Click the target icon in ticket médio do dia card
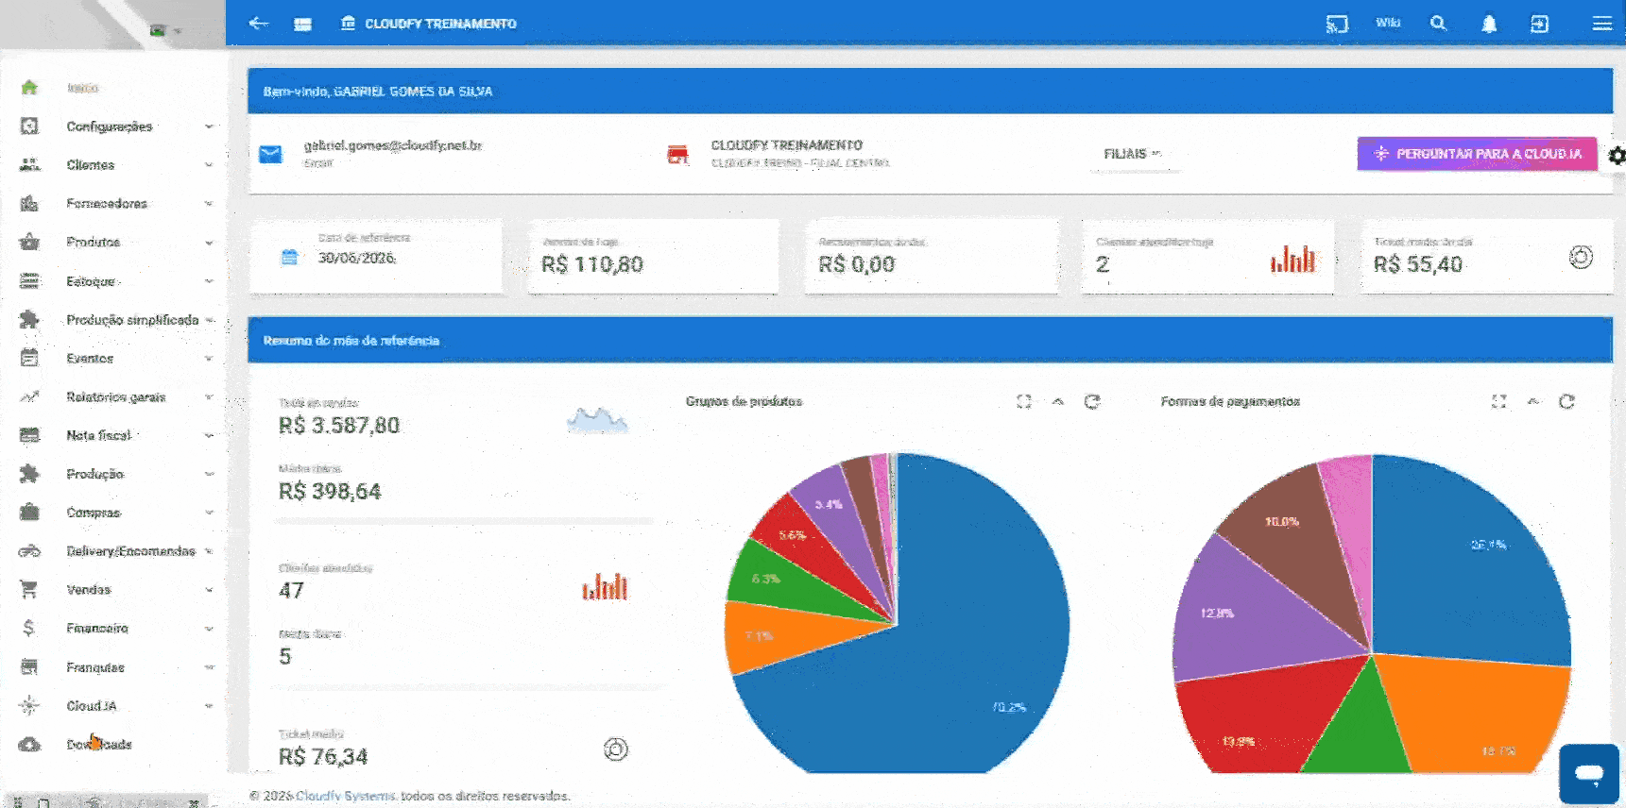The width and height of the screenshot is (1626, 808). click(x=1581, y=257)
